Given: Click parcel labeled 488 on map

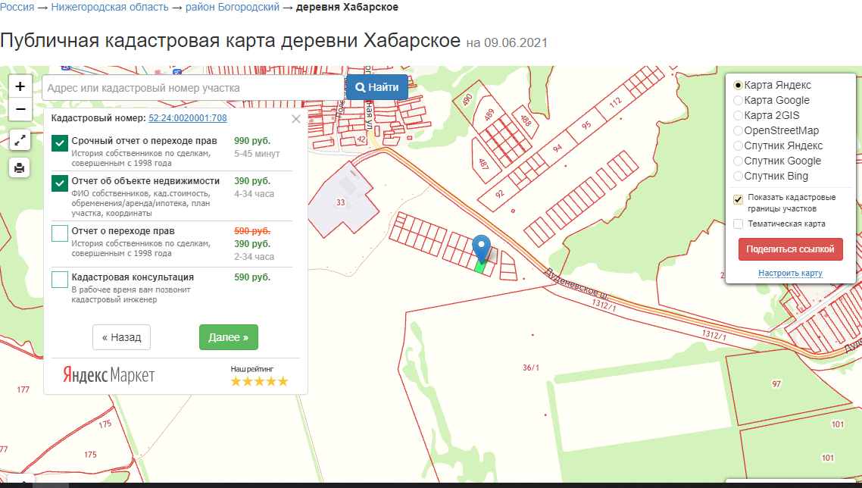Looking at the screenshot, I should pyautogui.click(x=526, y=120).
